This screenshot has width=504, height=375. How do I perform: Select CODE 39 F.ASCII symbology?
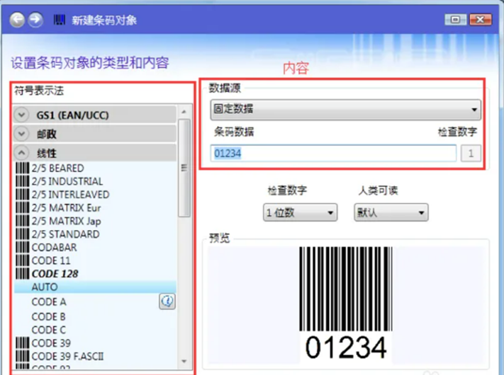pos(67,356)
